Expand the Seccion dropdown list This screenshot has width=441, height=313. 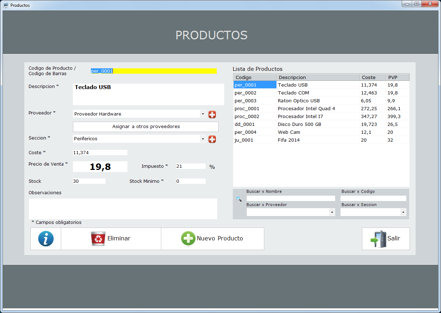pos(203,139)
